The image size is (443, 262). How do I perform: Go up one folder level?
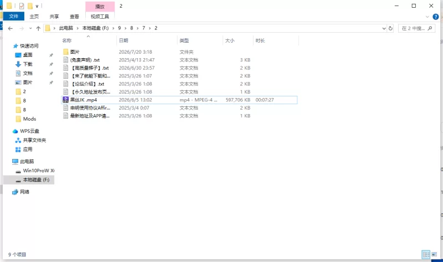38,28
